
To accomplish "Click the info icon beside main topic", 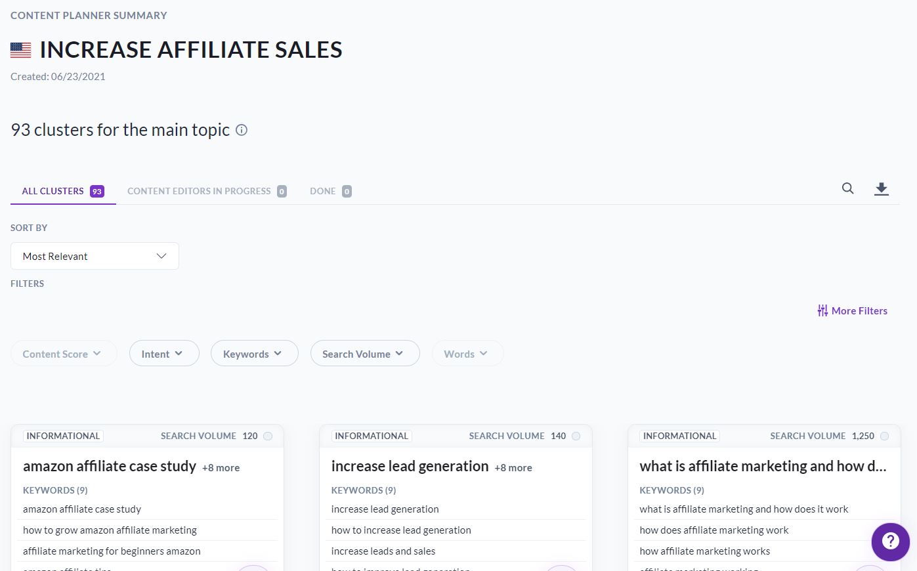I will (x=242, y=130).
